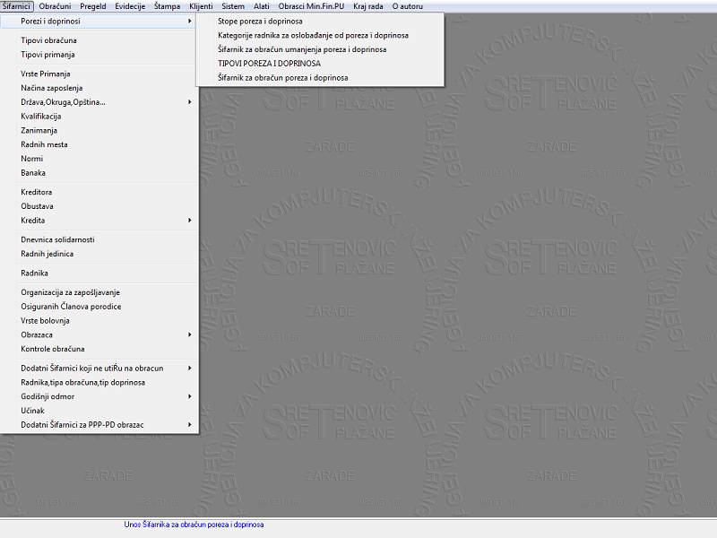This screenshot has width=717, height=538.
Task: Choose TIPOVI POREZA I DOPRINOSA entry
Action: [269, 64]
